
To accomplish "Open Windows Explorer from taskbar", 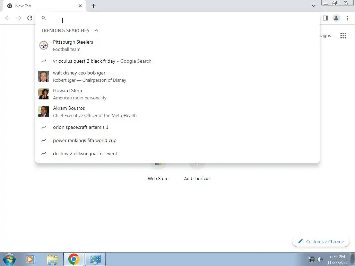I will click(53, 259).
